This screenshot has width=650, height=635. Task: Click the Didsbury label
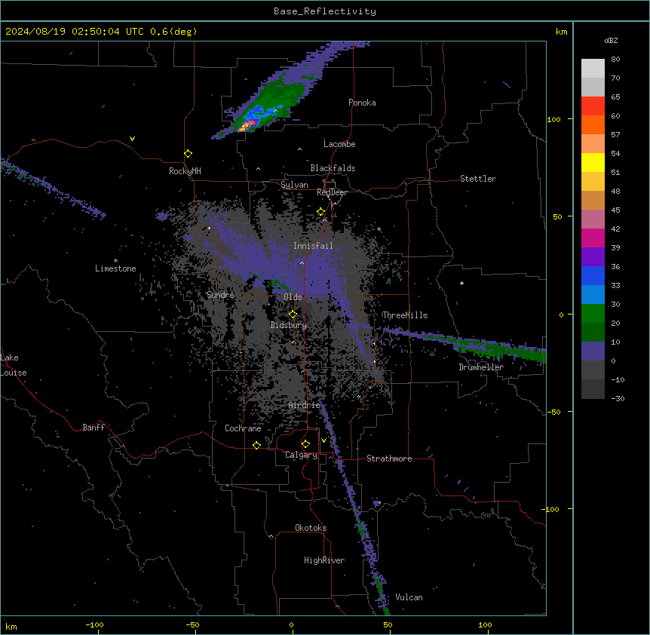click(x=288, y=325)
